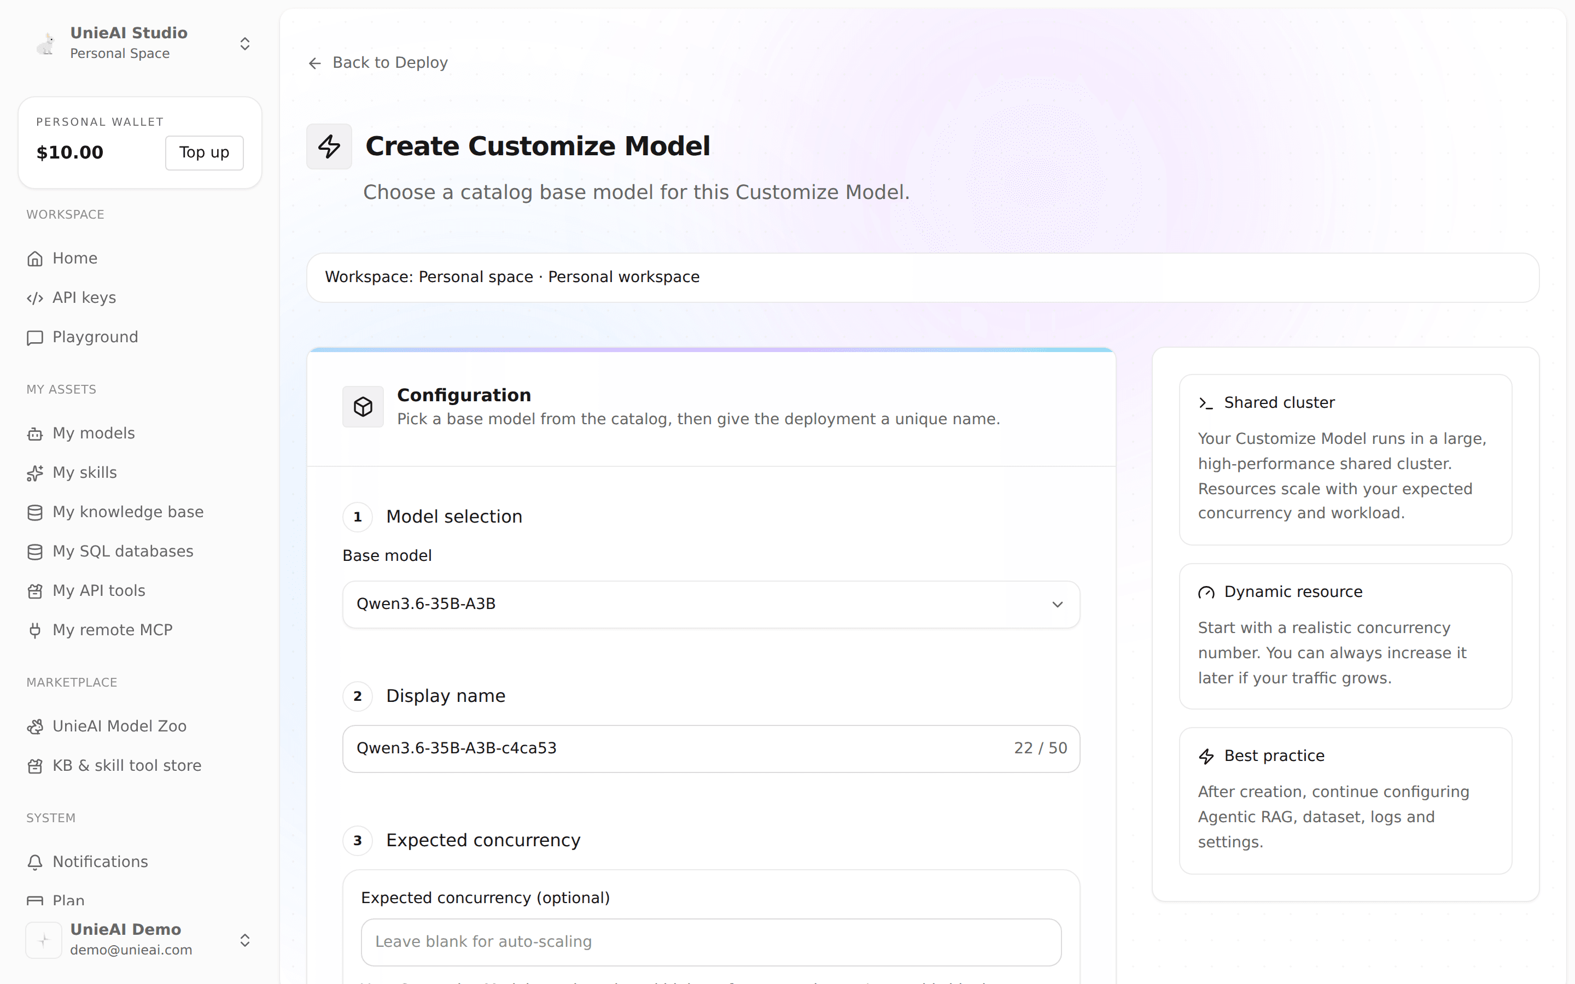Click the Workspace: Personal space text
The height and width of the screenshot is (984, 1575).
[x=429, y=277]
